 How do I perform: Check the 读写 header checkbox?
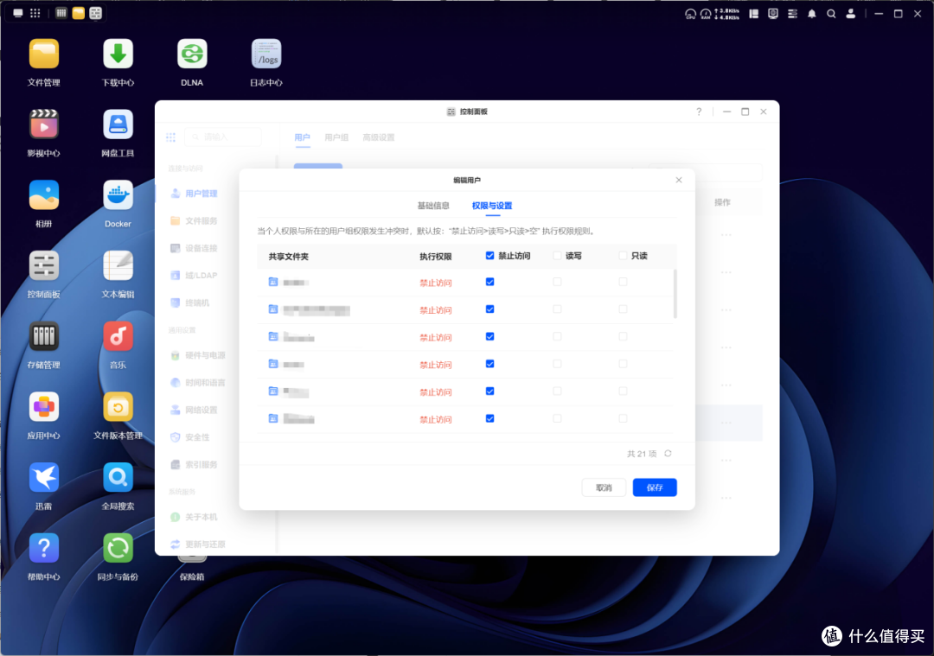557,255
